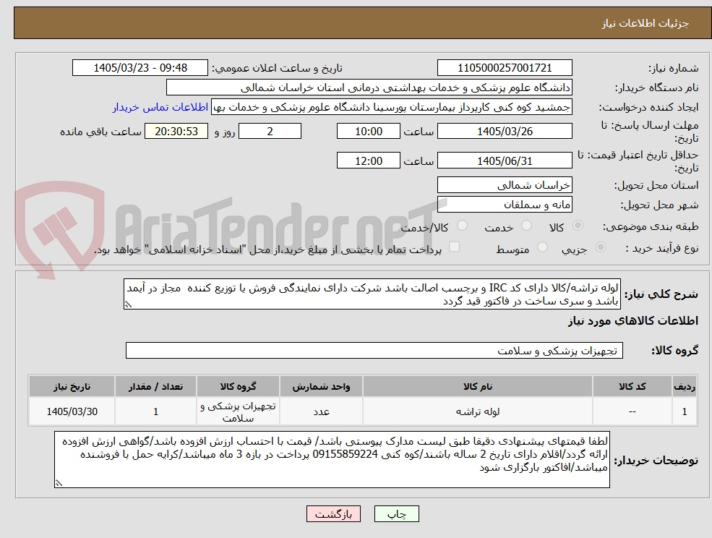Click the deadline time field 10:00
The image size is (712, 538).
point(368,132)
